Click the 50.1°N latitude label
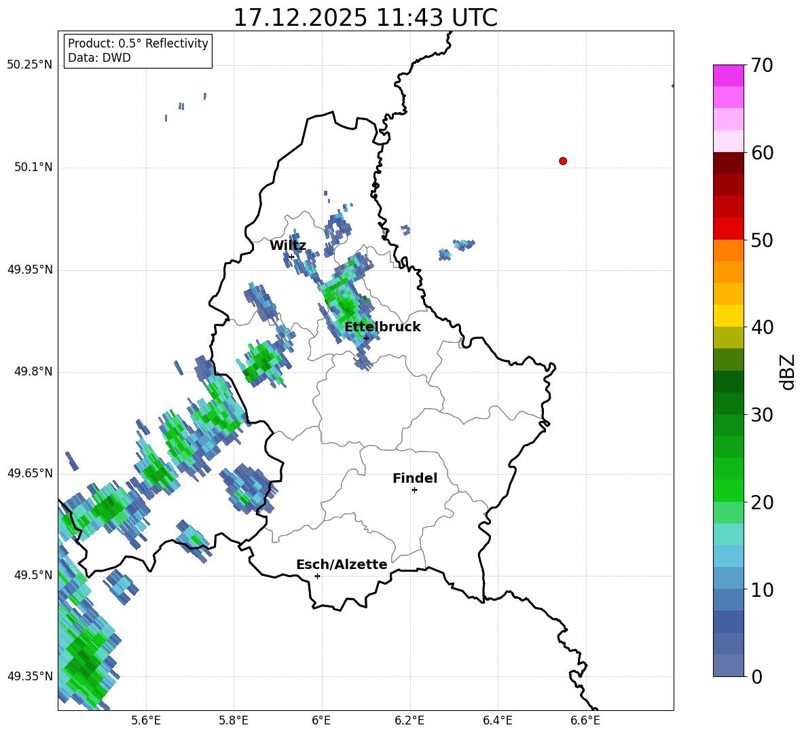 click(33, 168)
